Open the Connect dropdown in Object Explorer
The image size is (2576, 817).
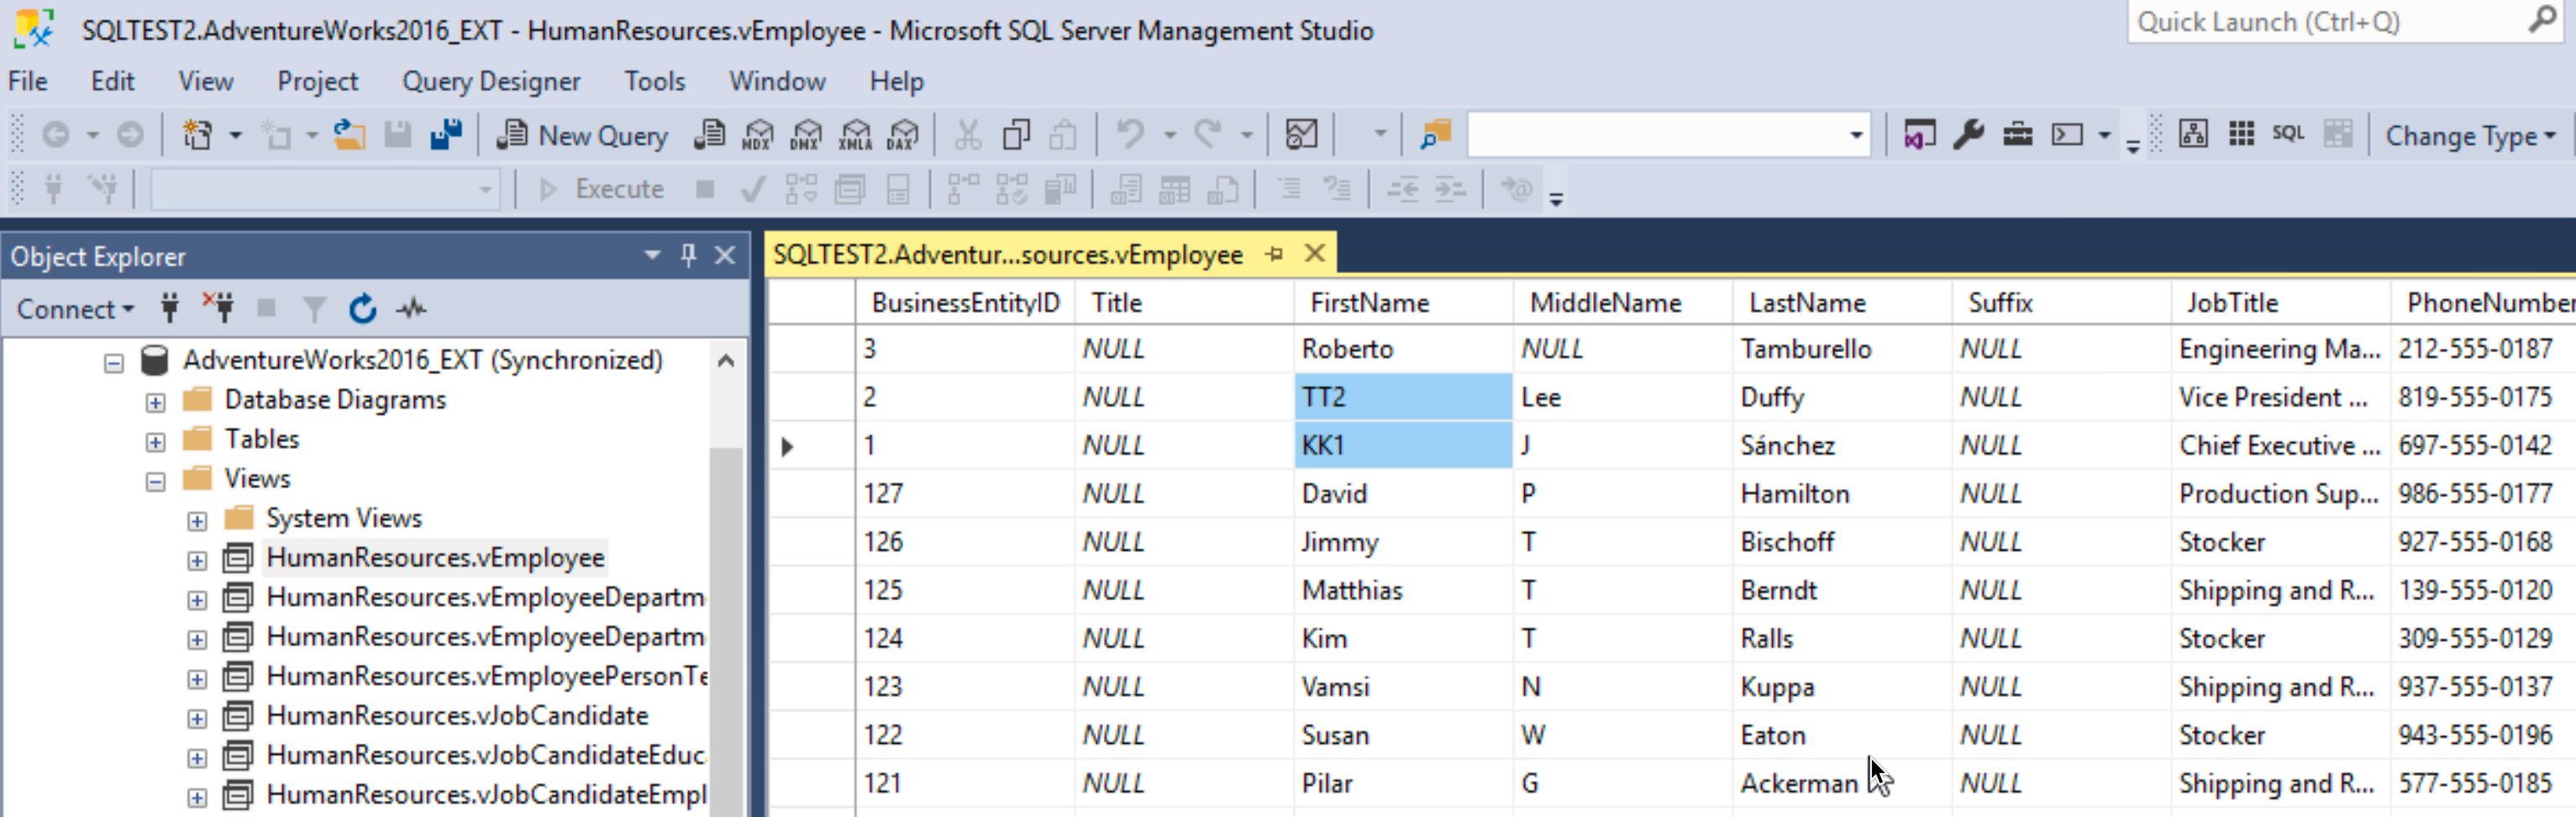coord(75,309)
